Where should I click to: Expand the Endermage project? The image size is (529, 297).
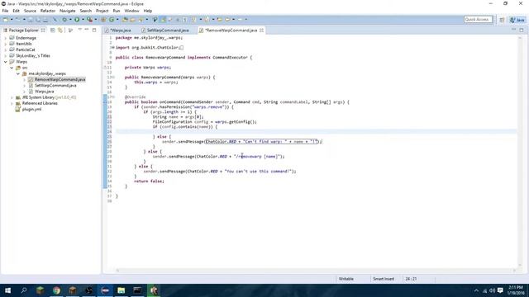click(x=6, y=38)
